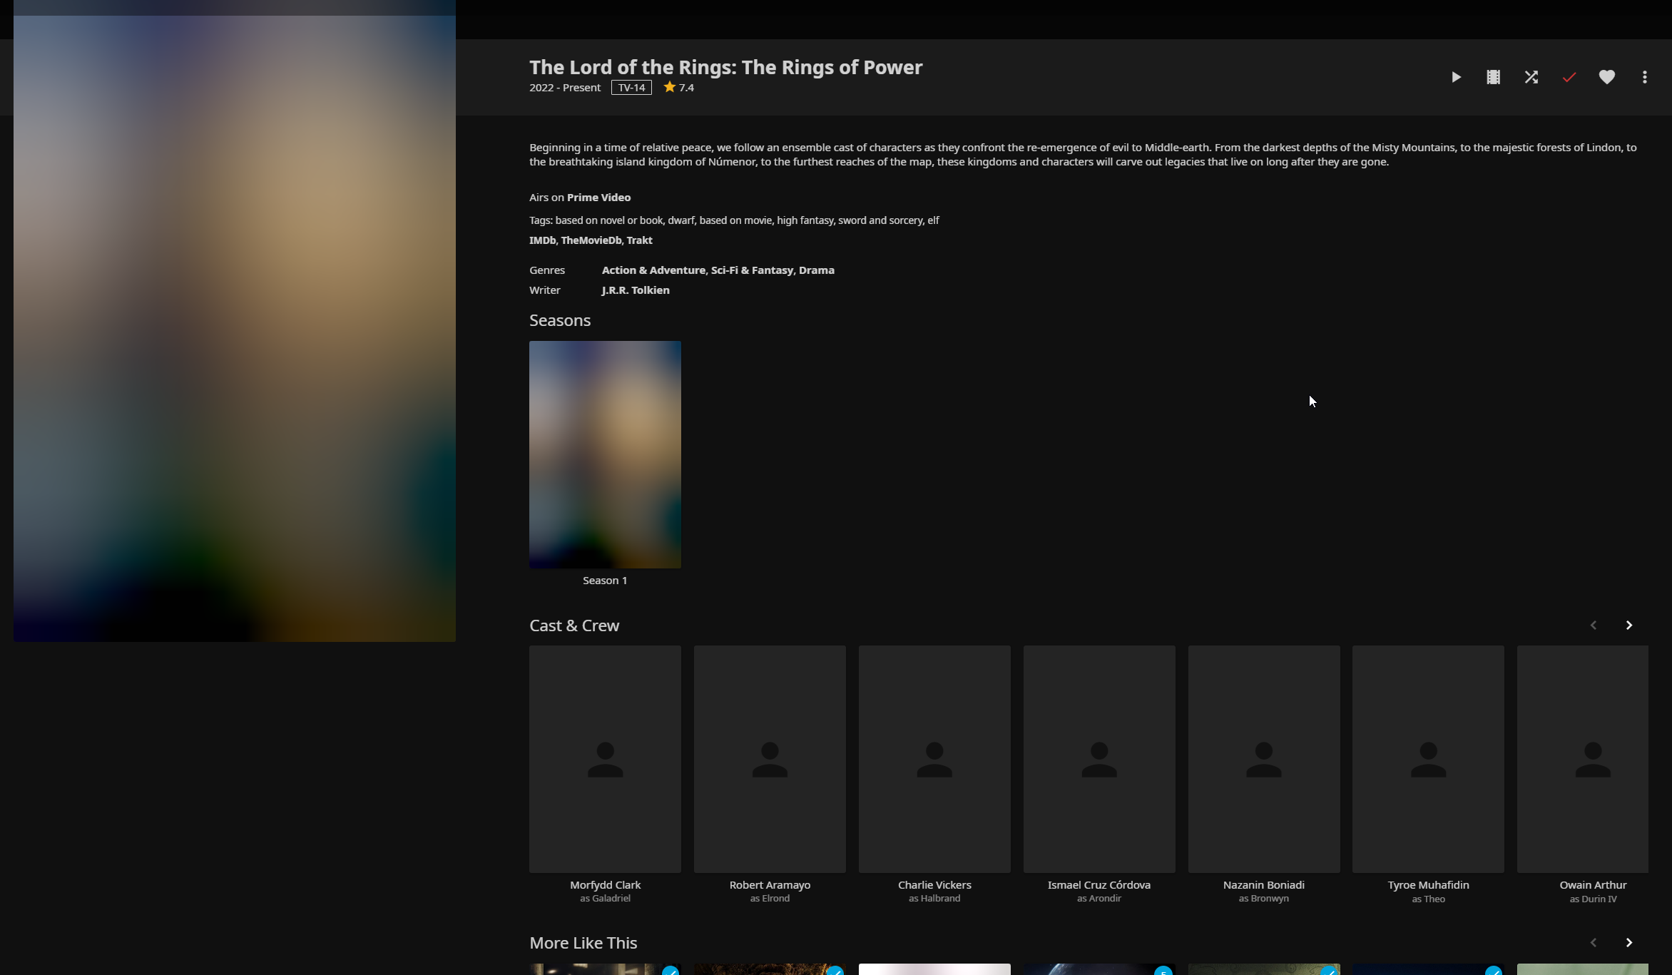Add the series to favorites
Screen dimensions: 1672x975
1606,77
